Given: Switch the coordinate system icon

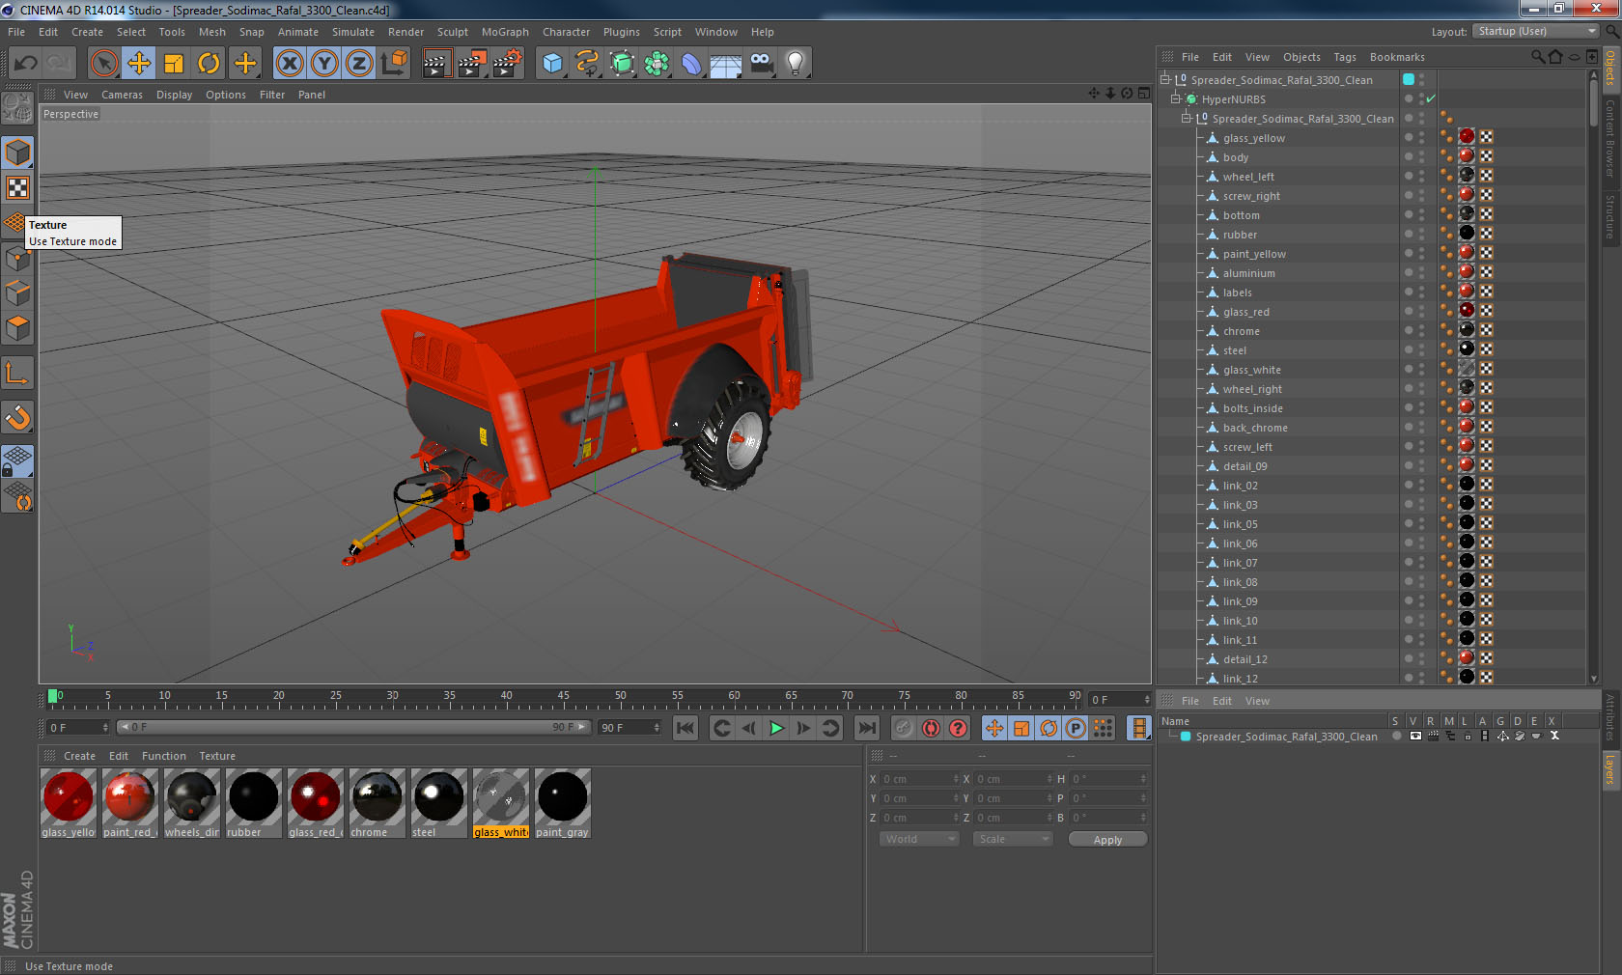Looking at the screenshot, I should pos(394,64).
